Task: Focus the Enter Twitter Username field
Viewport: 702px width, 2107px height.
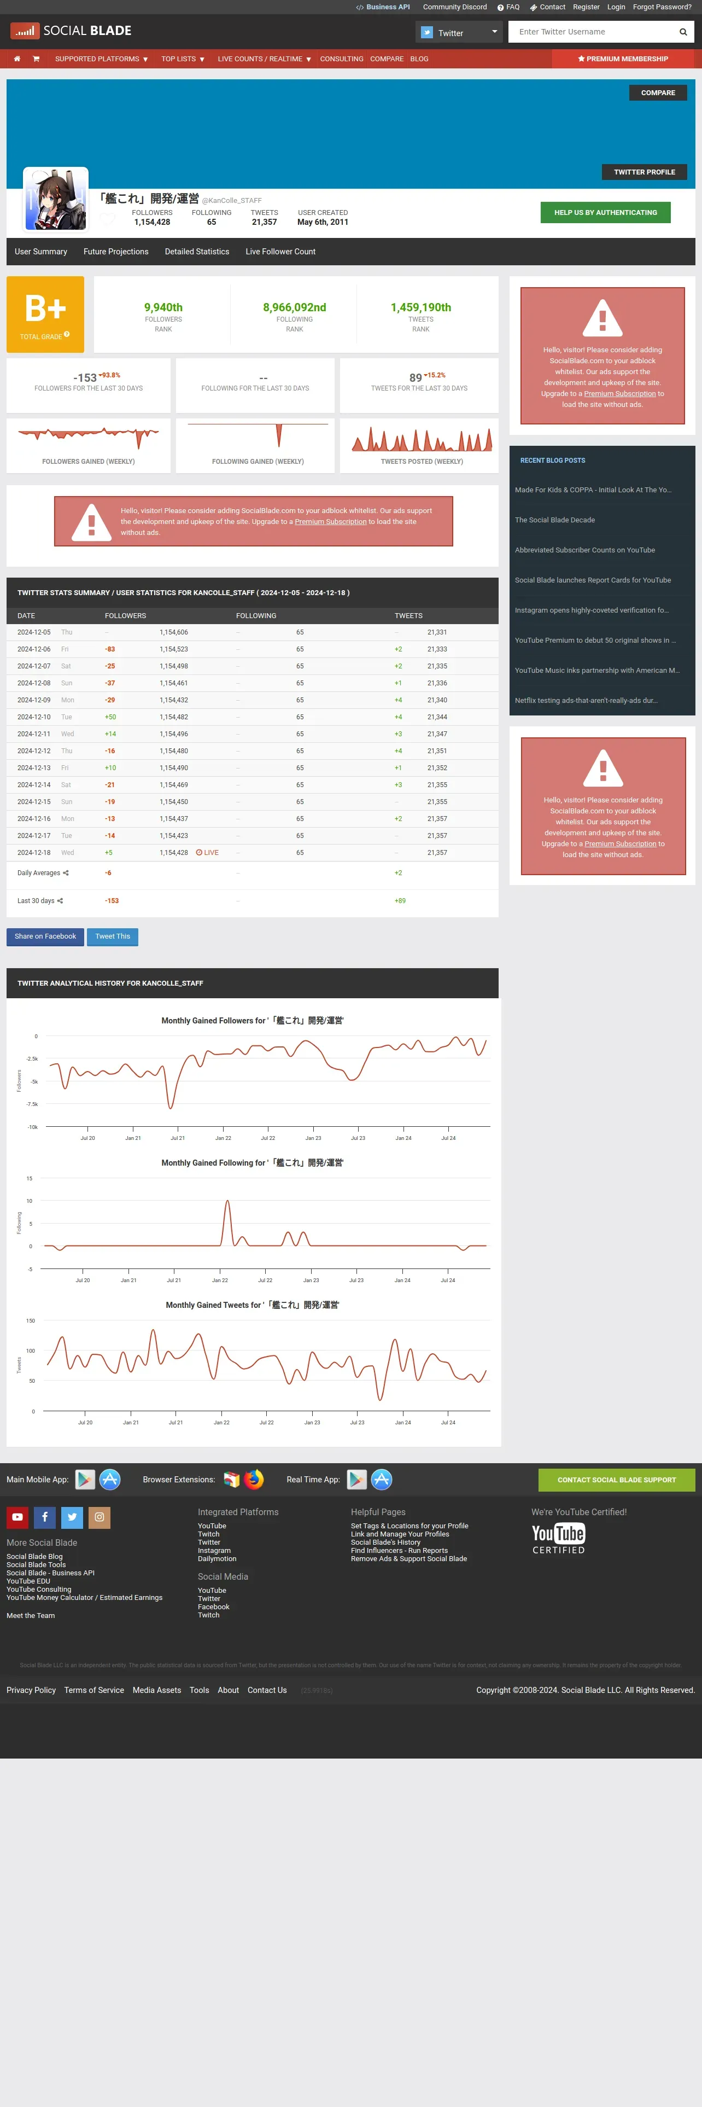Action: (x=593, y=32)
